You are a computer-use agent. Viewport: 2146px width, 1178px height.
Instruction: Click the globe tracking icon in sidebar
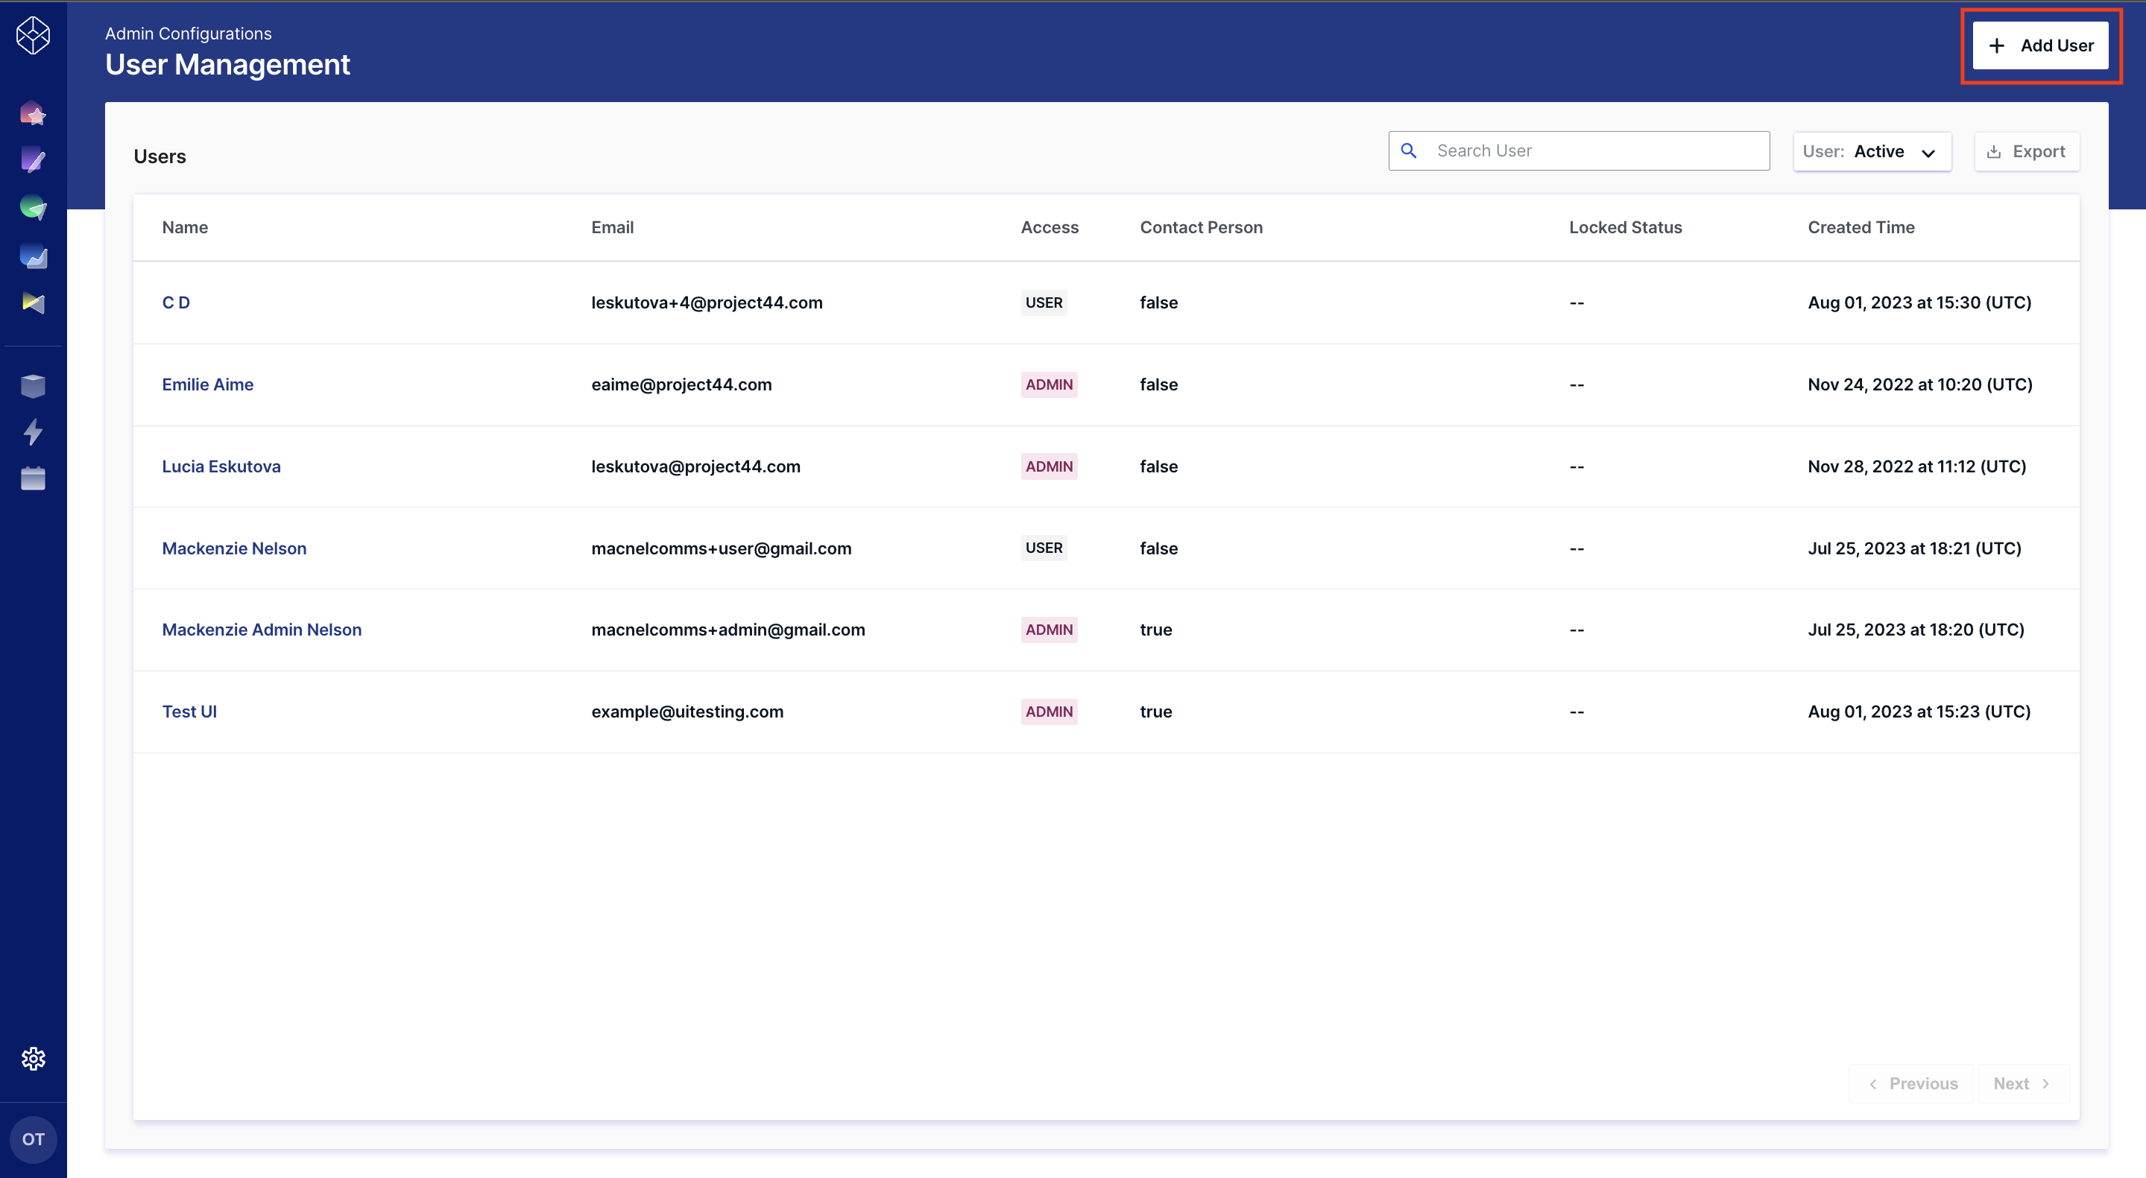pyautogui.click(x=34, y=207)
